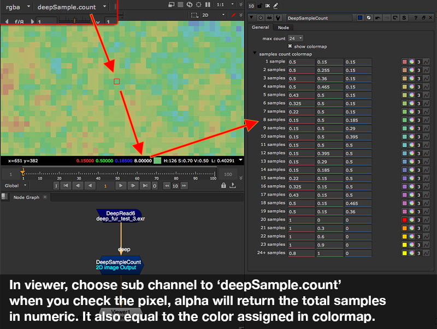The height and width of the screenshot is (329, 437).
Task: Open color wheel for 1 sample row
Action: (x=412, y=62)
